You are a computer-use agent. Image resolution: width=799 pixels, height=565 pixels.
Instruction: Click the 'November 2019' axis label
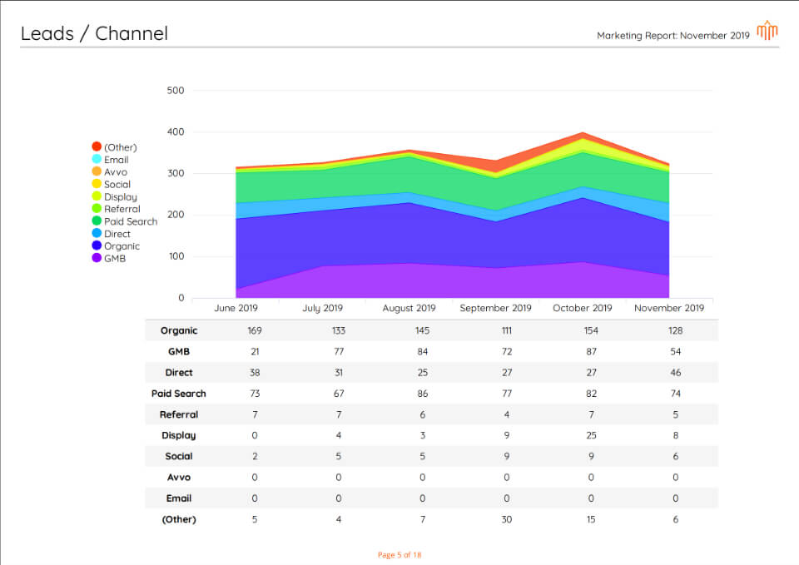[669, 308]
